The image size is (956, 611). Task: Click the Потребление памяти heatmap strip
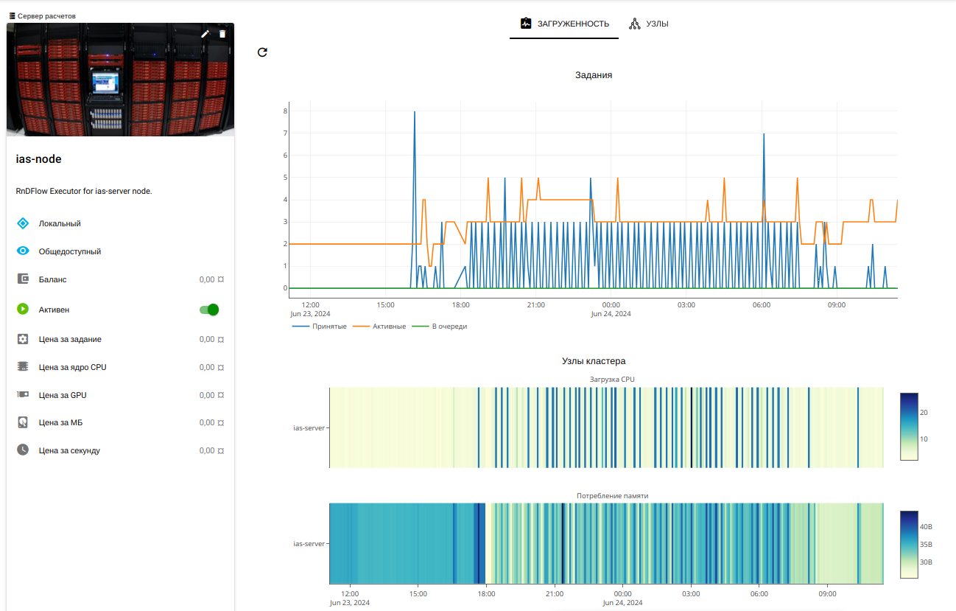click(606, 544)
